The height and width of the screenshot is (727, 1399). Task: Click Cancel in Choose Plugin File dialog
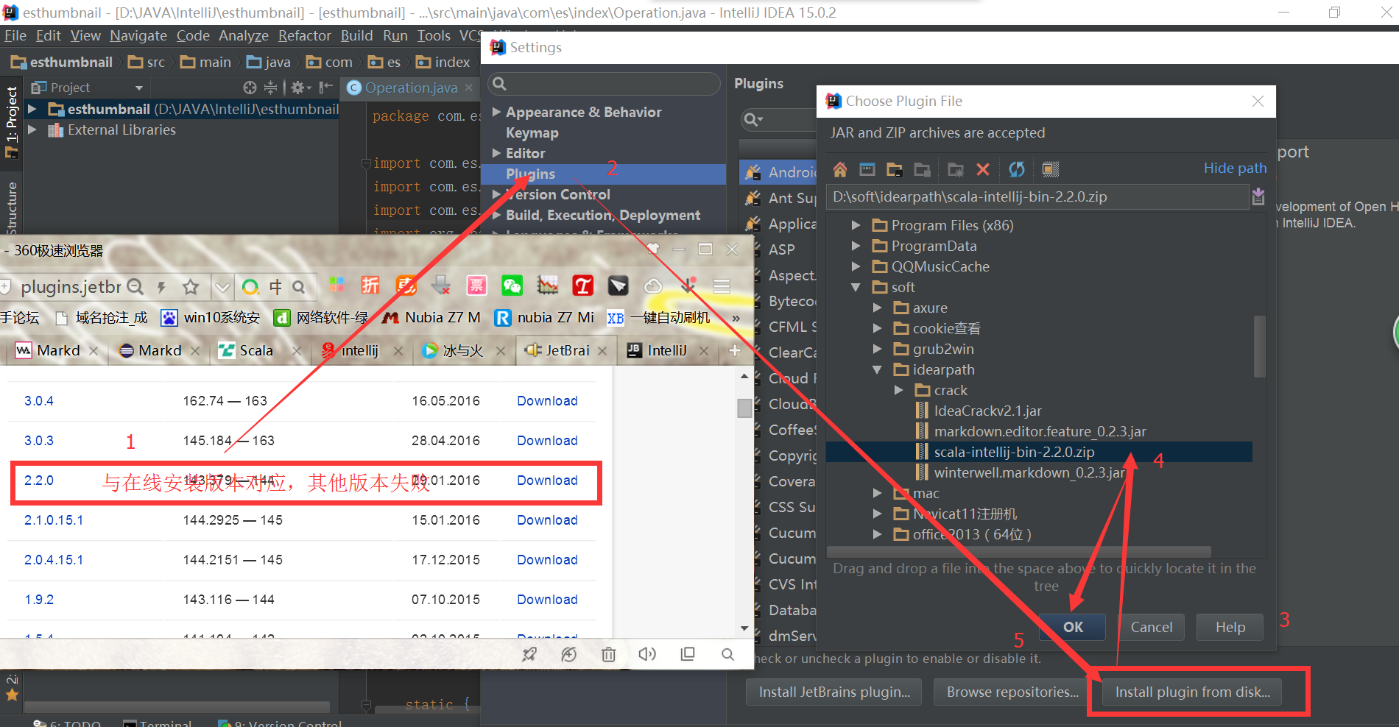point(1152,627)
